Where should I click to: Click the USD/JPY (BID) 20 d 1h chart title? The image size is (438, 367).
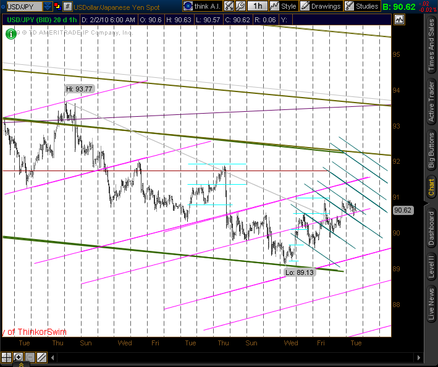tap(41, 20)
